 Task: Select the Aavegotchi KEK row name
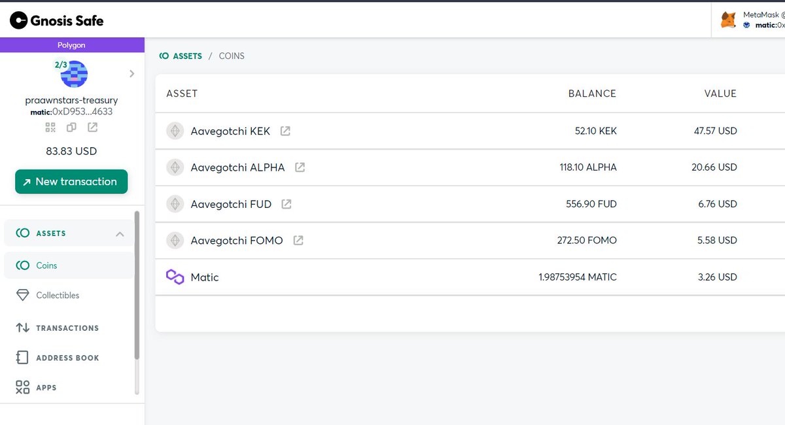coord(230,131)
